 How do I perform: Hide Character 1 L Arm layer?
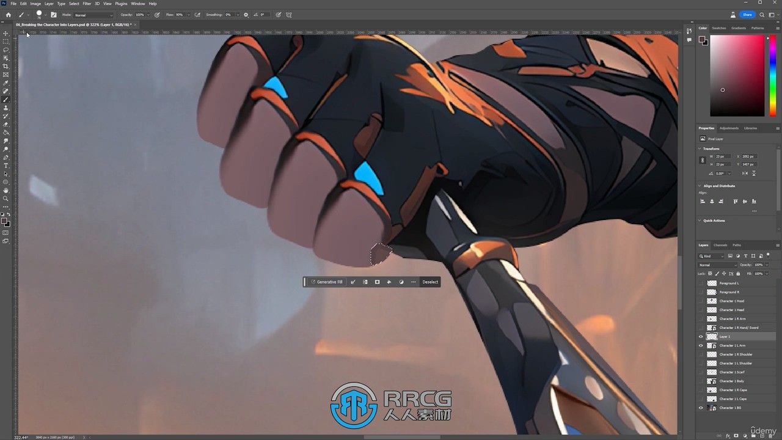tap(701, 345)
